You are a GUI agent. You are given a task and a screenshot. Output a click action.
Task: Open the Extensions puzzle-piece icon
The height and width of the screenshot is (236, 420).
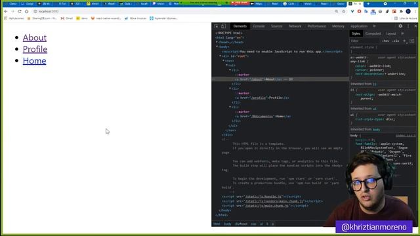coord(401,12)
